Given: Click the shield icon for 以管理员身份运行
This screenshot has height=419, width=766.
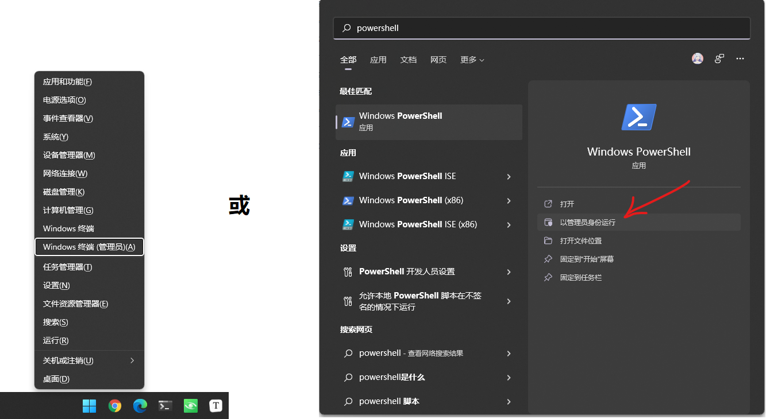Looking at the screenshot, I should coord(548,222).
